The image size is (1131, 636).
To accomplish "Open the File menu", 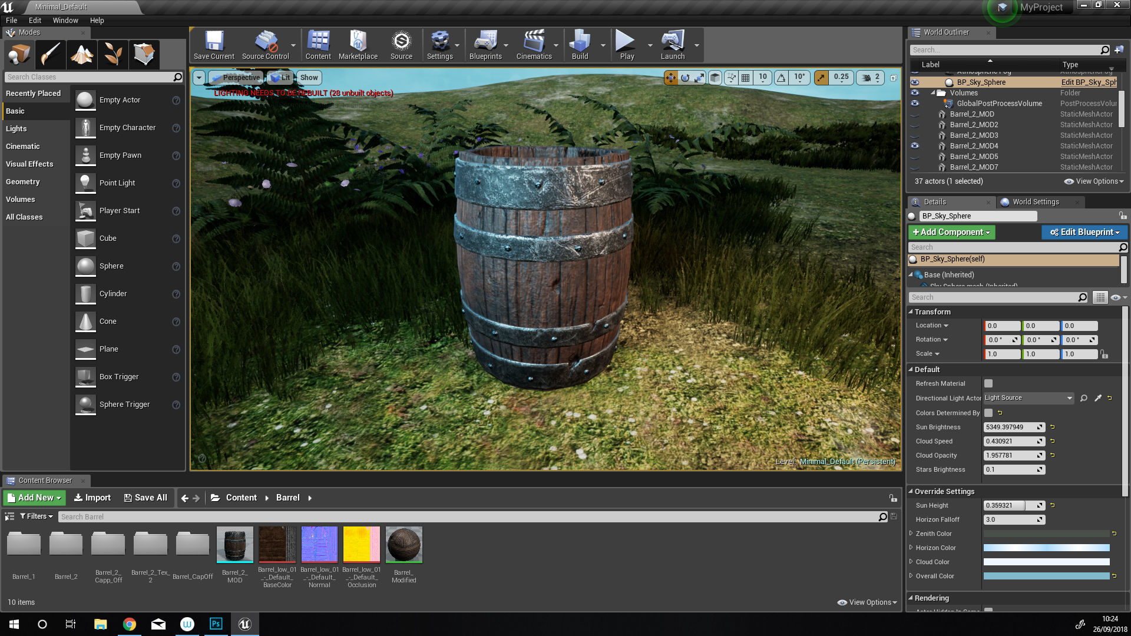I will [11, 20].
